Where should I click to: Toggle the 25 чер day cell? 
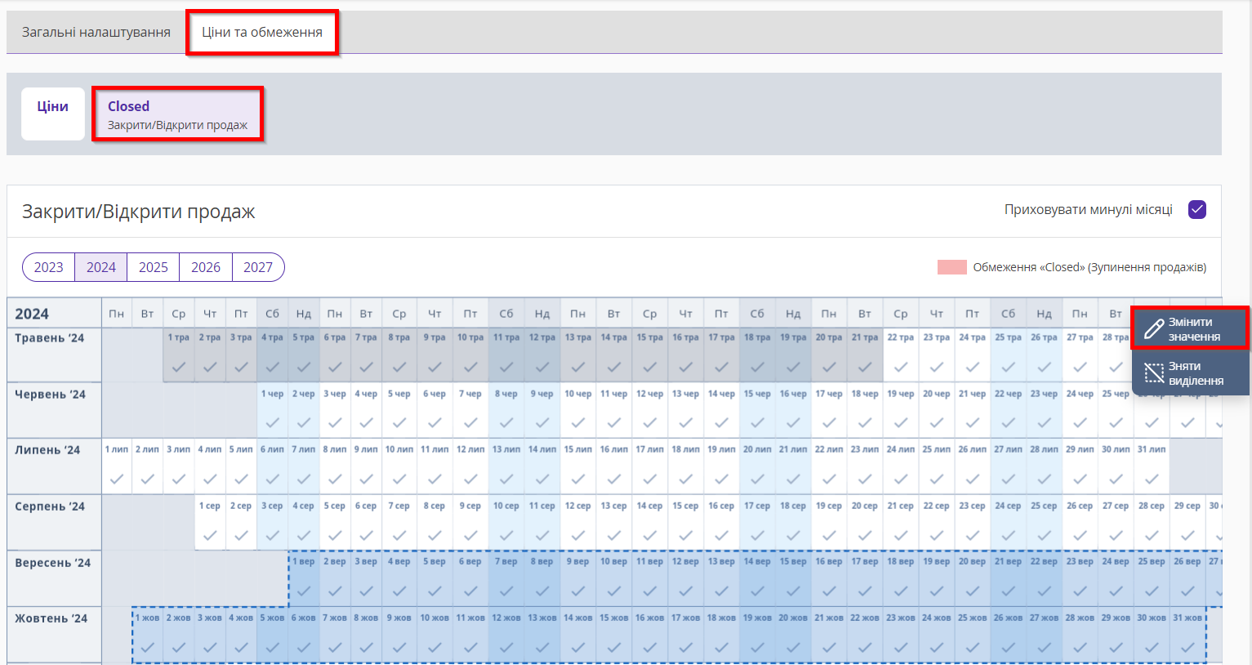coord(1116,411)
